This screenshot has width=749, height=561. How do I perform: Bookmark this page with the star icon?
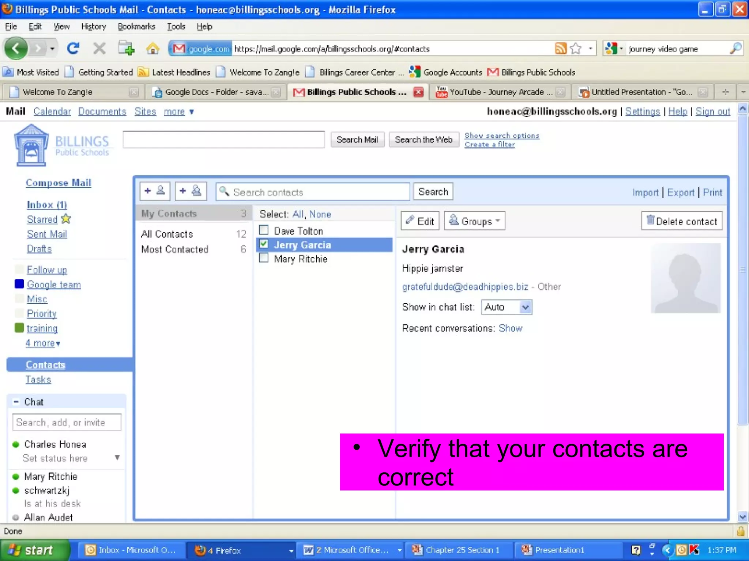coord(576,48)
